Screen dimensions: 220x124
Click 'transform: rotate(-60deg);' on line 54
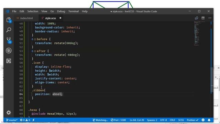(57, 55)
